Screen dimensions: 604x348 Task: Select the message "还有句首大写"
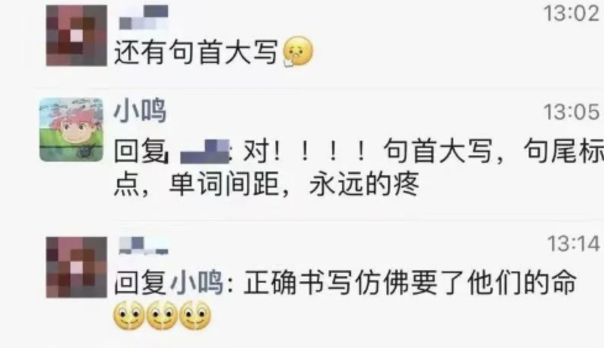point(196,52)
